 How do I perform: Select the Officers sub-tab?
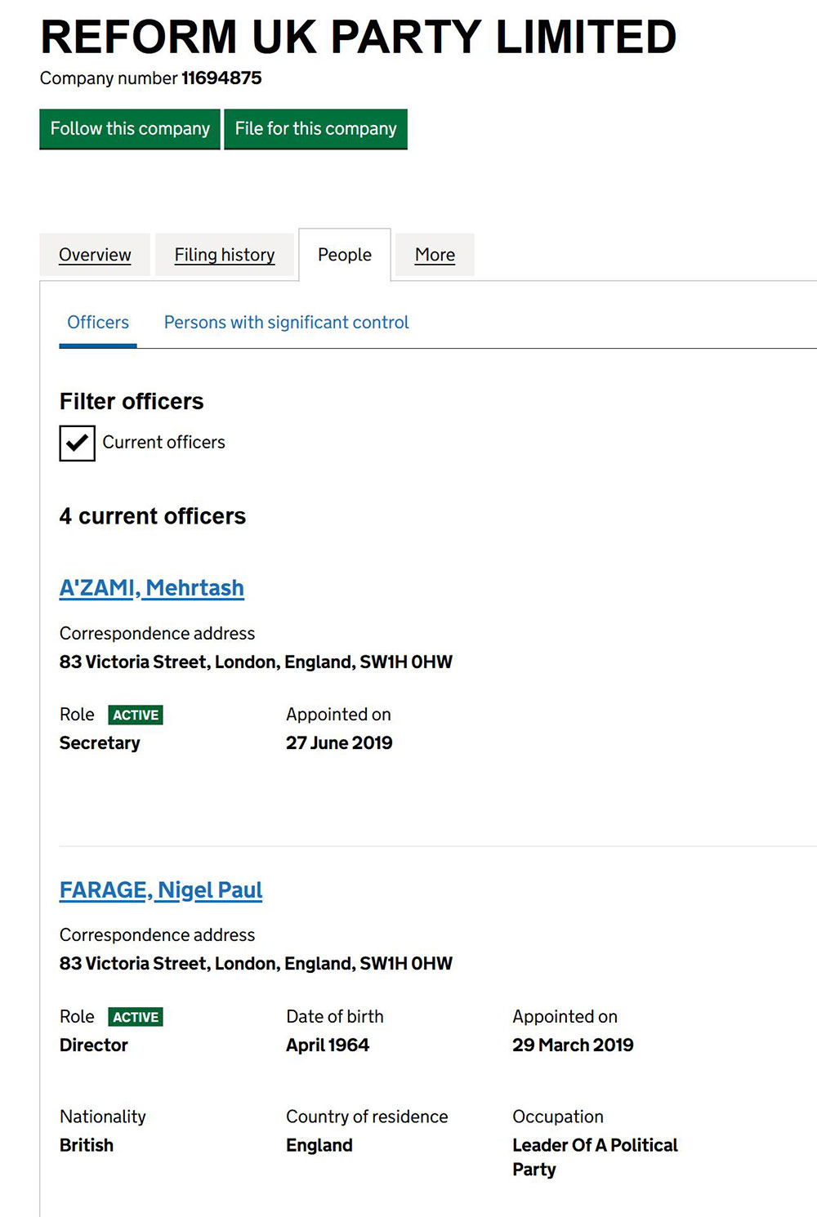point(98,323)
